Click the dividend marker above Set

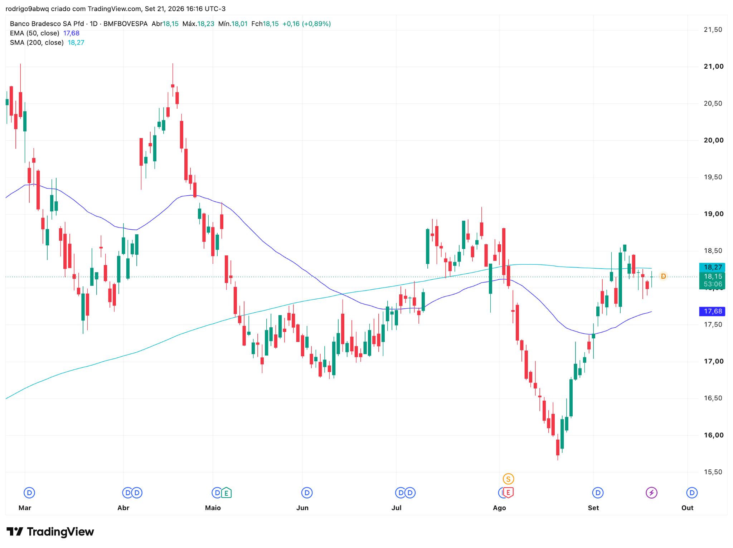click(598, 493)
